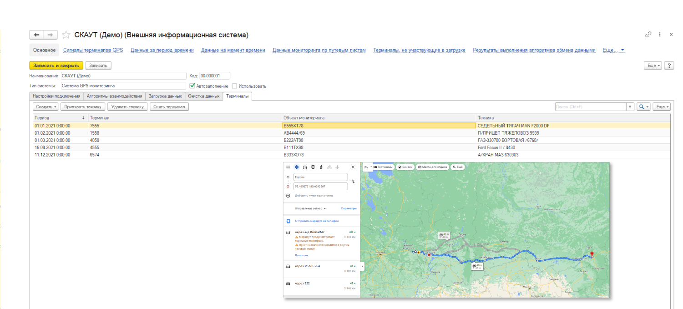Open the vertical three-dot menu
683x309 pixels.
click(x=660, y=35)
